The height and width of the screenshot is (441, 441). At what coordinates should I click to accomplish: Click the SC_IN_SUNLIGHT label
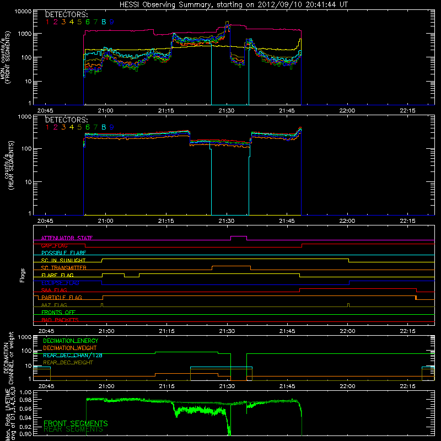pyautogui.click(x=63, y=260)
